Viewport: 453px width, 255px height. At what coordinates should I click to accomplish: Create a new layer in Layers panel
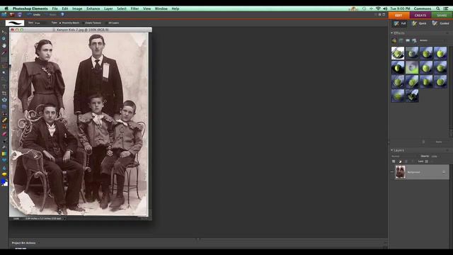click(x=394, y=161)
